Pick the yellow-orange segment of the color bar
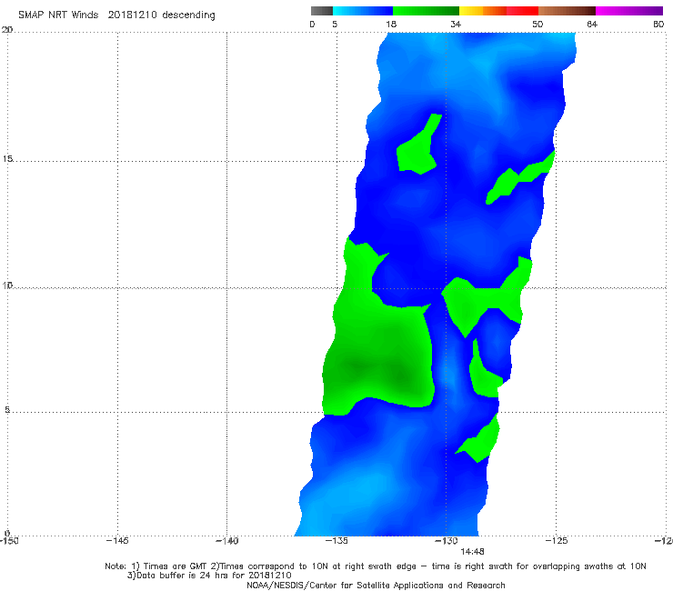 coord(483,11)
